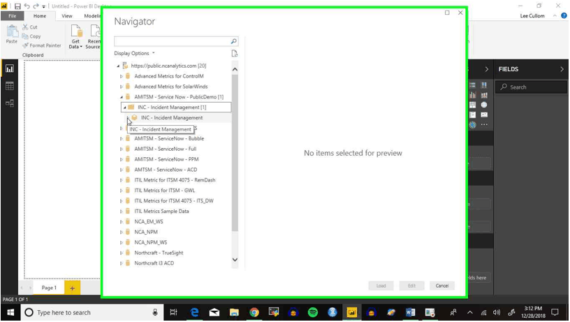Image resolution: width=570 pixels, height=322 pixels.
Task: Open the File tab
Action: [13, 16]
